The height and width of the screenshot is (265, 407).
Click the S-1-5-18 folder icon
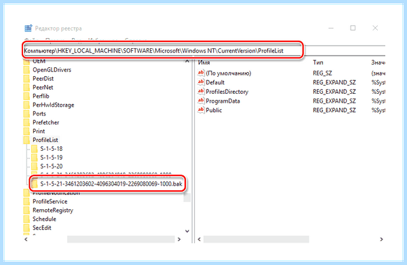(35, 149)
